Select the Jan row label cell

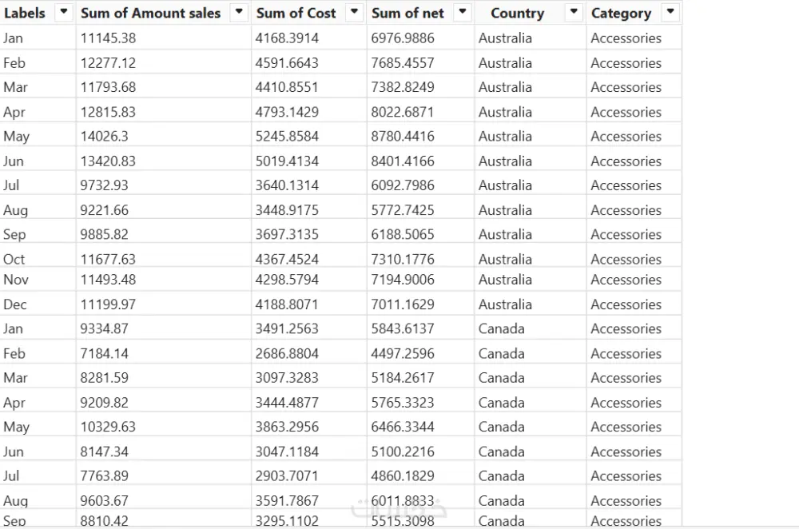[17, 38]
